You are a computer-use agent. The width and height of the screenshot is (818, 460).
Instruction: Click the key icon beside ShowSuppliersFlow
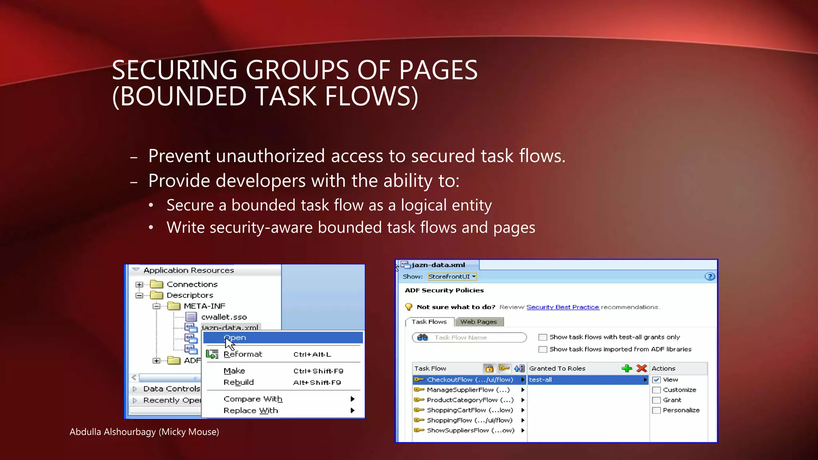(419, 430)
